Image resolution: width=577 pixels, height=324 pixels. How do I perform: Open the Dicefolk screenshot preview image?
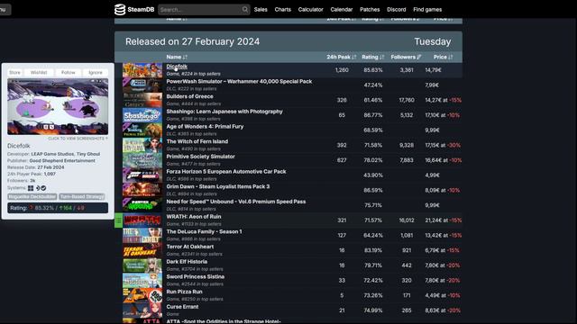(x=58, y=106)
